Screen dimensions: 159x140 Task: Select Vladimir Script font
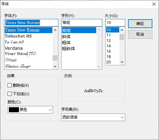pyautogui.click(x=28, y=66)
